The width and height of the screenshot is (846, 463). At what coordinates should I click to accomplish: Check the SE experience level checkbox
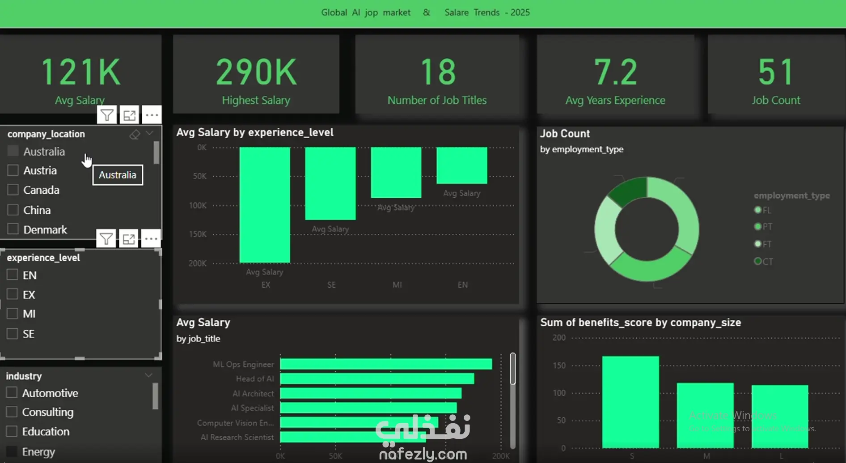[x=12, y=334]
